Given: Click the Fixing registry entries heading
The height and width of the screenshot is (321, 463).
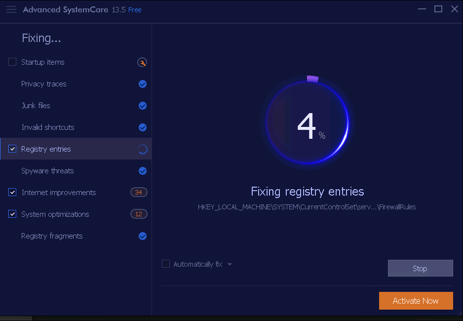Looking at the screenshot, I should click(308, 191).
